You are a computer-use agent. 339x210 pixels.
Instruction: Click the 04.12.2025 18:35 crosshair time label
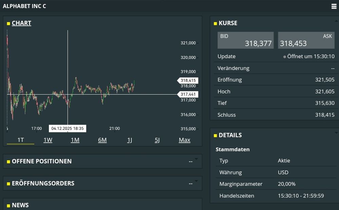(x=68, y=129)
